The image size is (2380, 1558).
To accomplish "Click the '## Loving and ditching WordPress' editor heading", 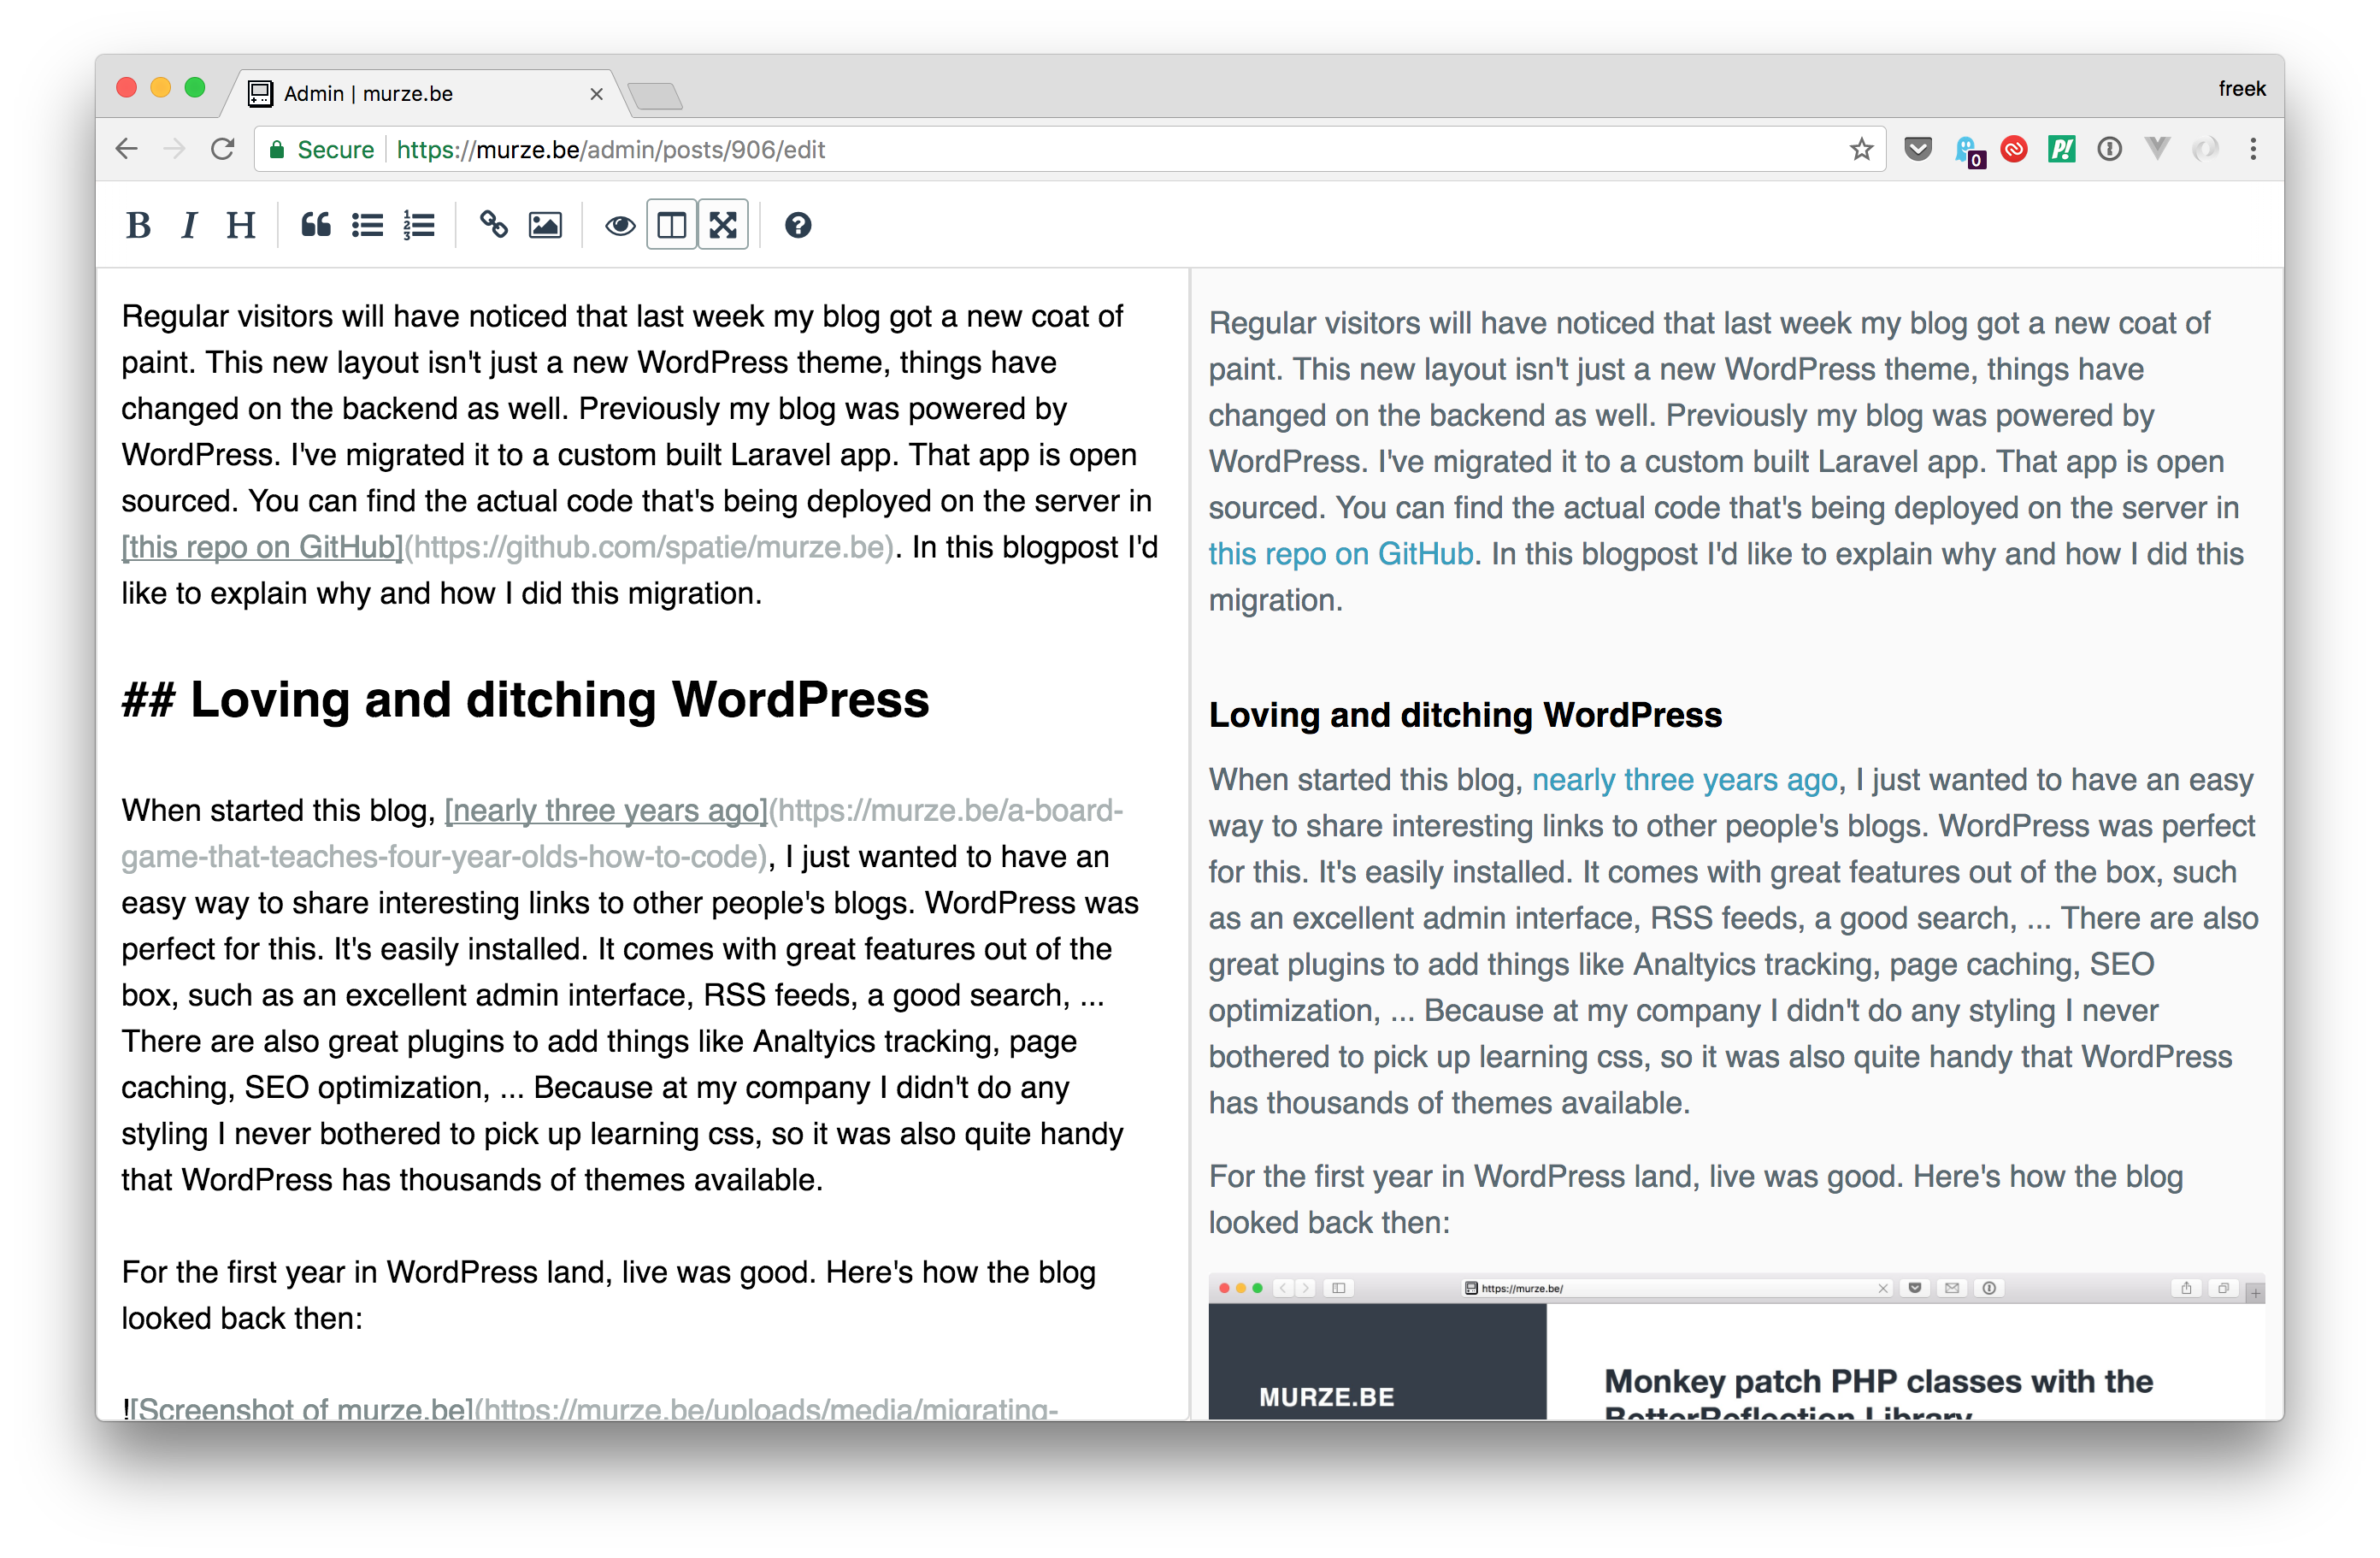I will [525, 699].
